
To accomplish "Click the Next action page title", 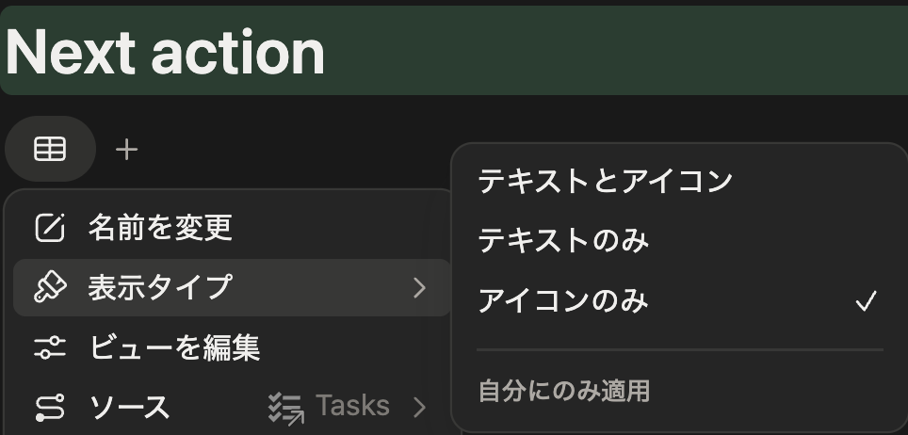I will click(165, 52).
